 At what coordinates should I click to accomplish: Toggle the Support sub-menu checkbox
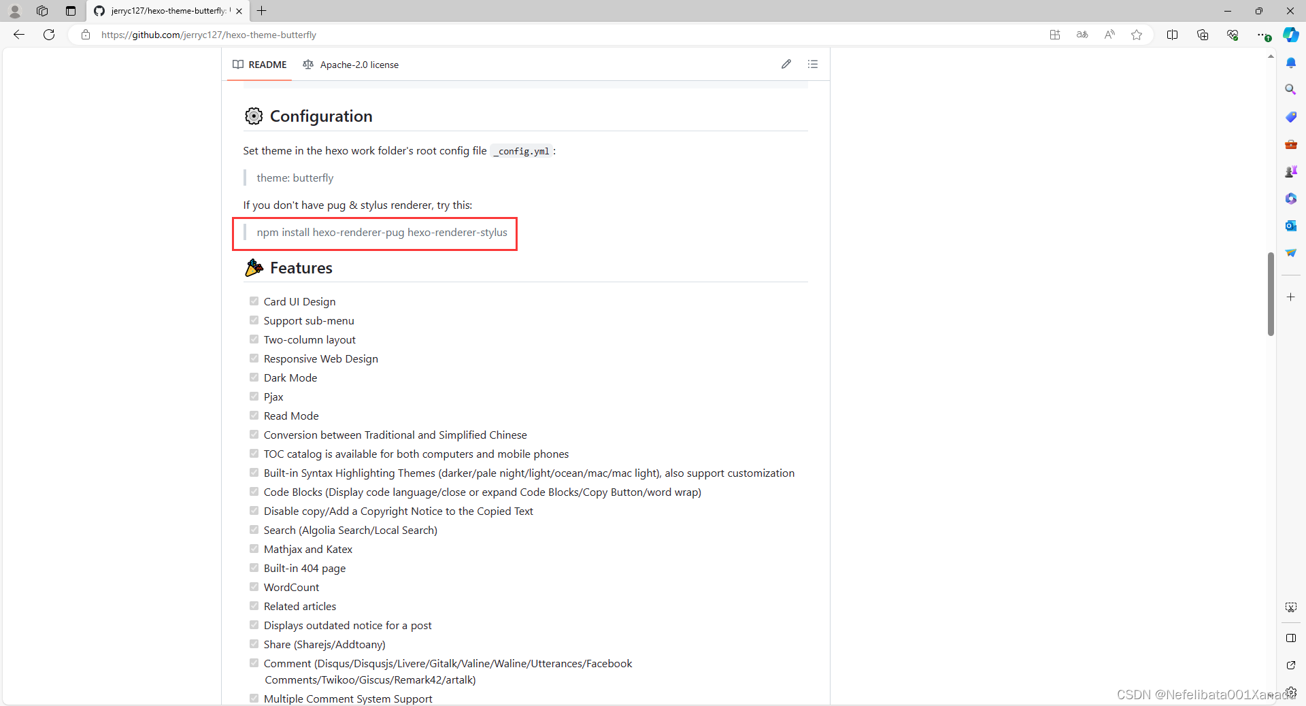click(x=254, y=320)
